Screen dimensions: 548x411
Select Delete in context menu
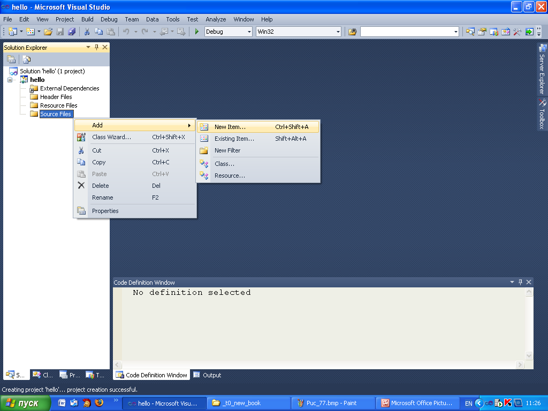coord(135,186)
